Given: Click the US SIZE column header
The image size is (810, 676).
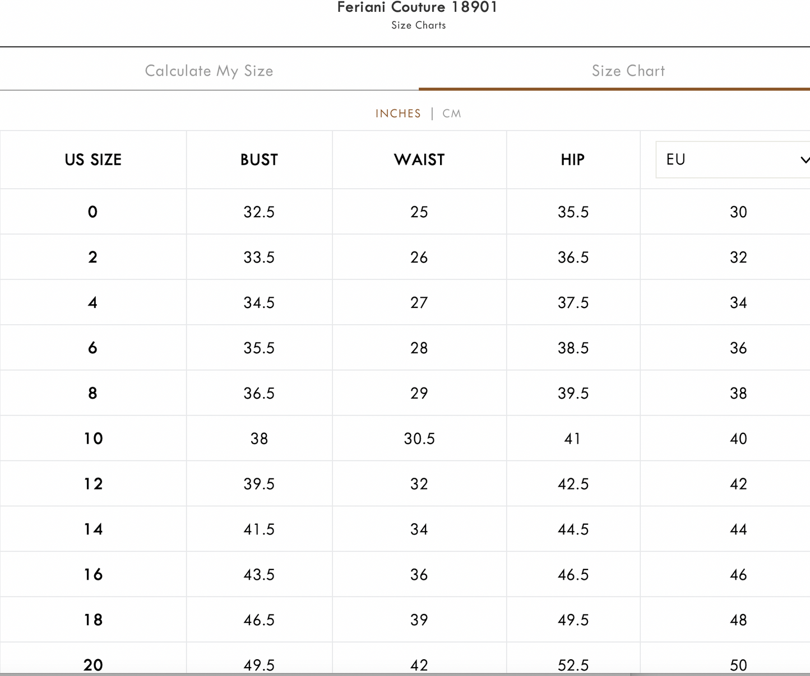Looking at the screenshot, I should click(93, 160).
